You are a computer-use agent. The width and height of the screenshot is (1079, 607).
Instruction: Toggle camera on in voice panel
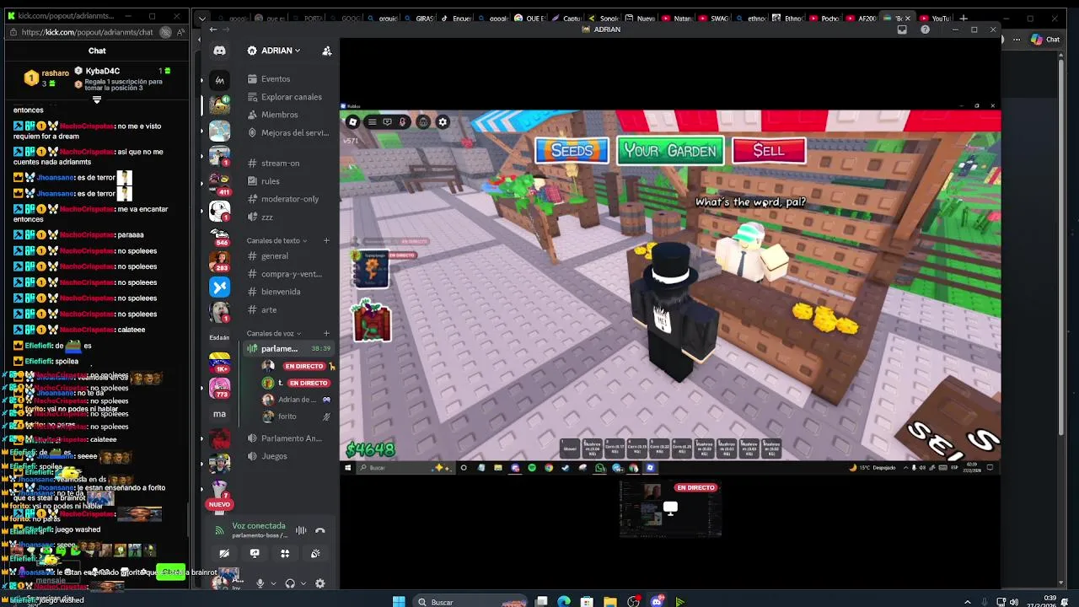[x=224, y=554]
